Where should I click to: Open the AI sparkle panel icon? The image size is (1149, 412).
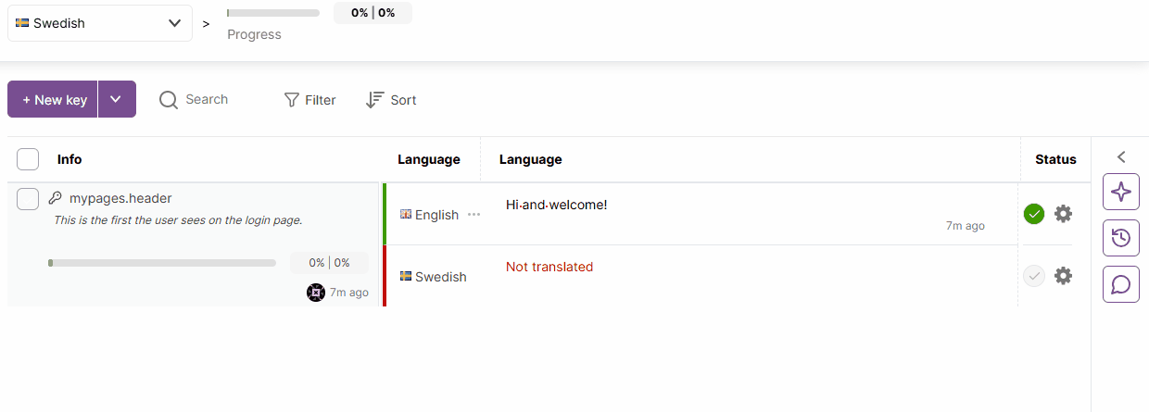pos(1120,192)
